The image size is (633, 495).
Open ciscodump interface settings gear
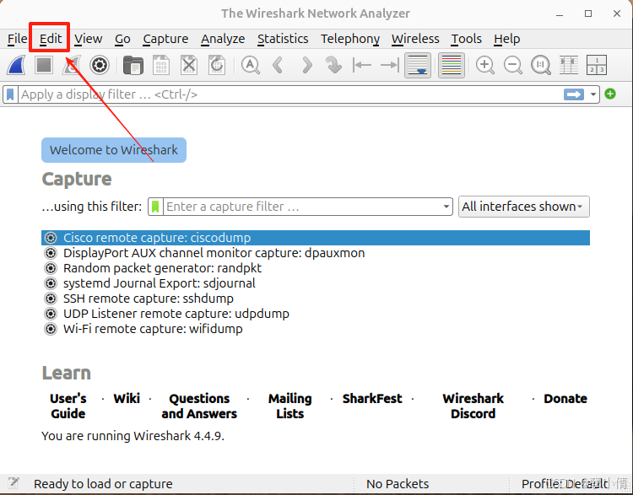point(51,238)
